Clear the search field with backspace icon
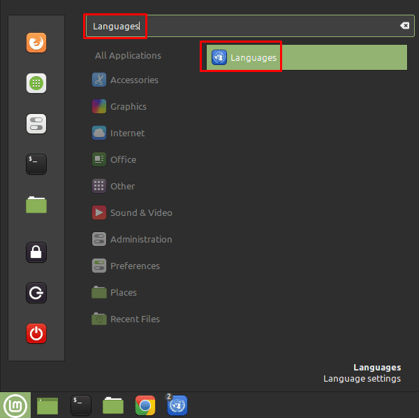 [x=404, y=26]
